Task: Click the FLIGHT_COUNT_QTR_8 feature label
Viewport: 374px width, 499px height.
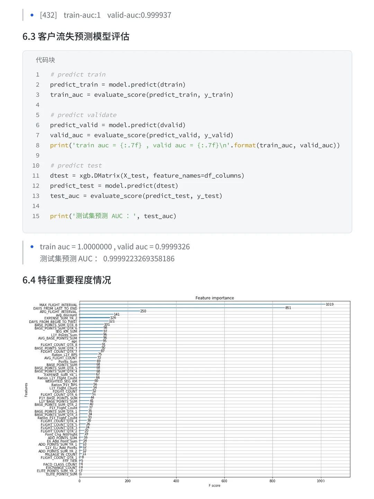Action: tap(59, 345)
